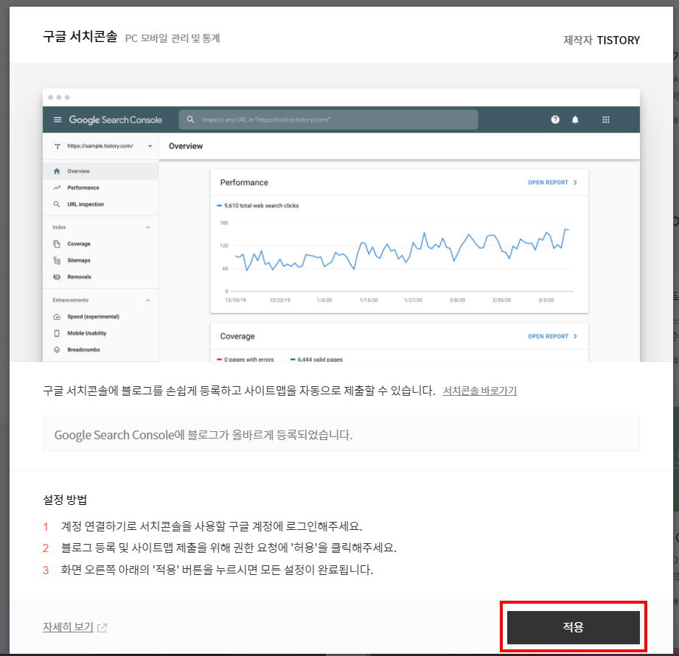Click the help question mark icon
Viewport: 679px width, 656px height.
(x=555, y=119)
